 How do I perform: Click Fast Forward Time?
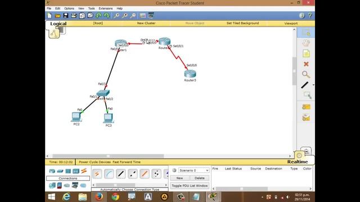pyautogui.click(x=127, y=162)
